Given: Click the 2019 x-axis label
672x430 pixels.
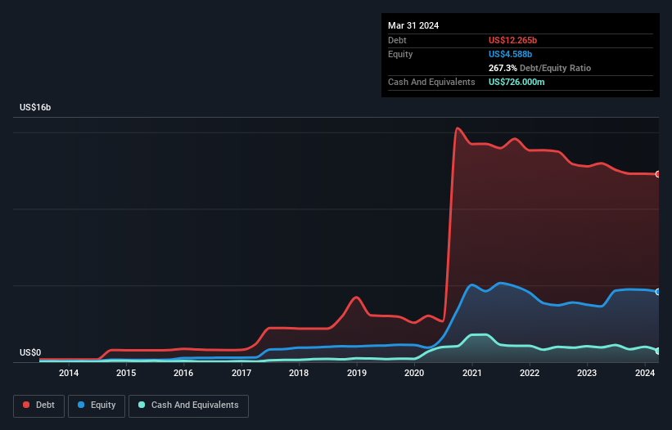Looking at the screenshot, I should [x=357, y=373].
